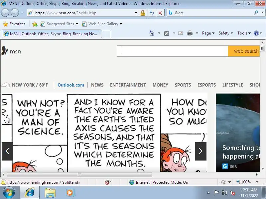Click the blue Help icon
266x199 pixels.
[256, 33]
